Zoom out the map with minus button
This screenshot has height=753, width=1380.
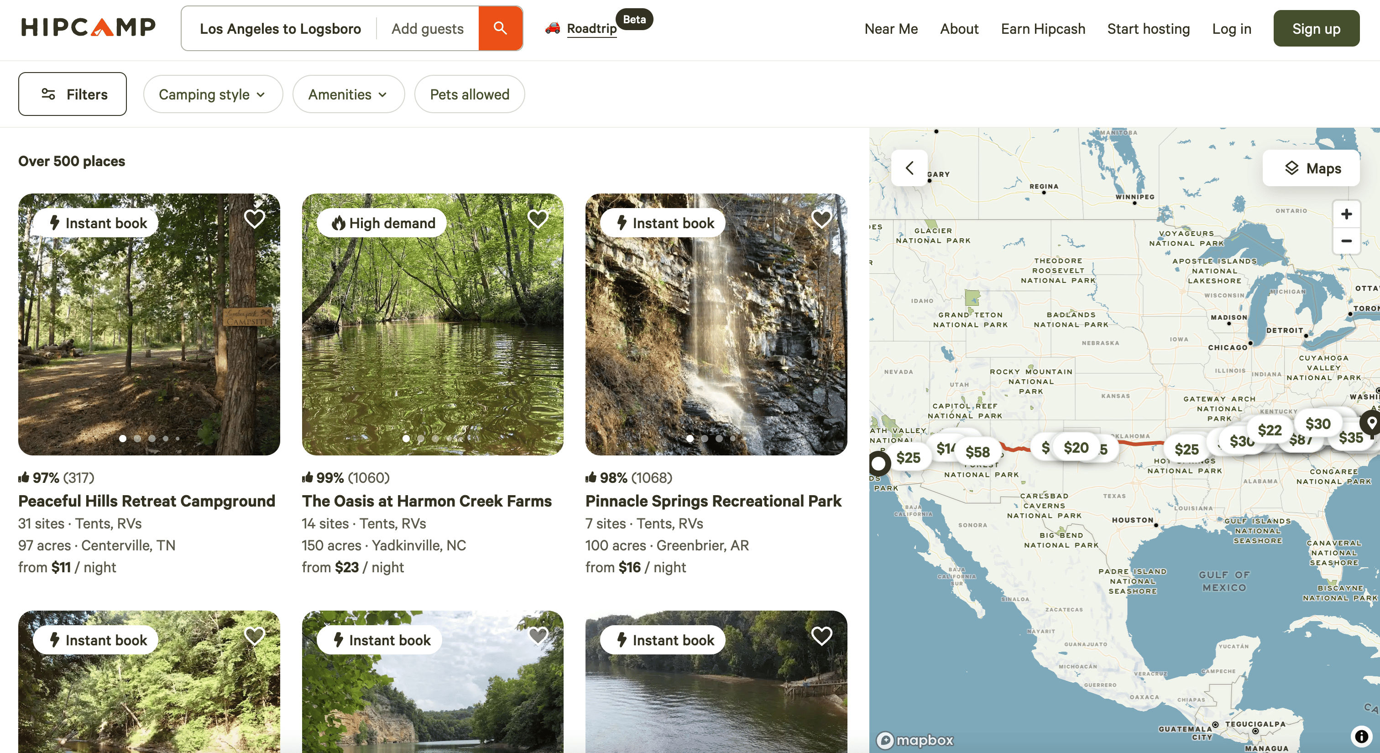[1346, 241]
